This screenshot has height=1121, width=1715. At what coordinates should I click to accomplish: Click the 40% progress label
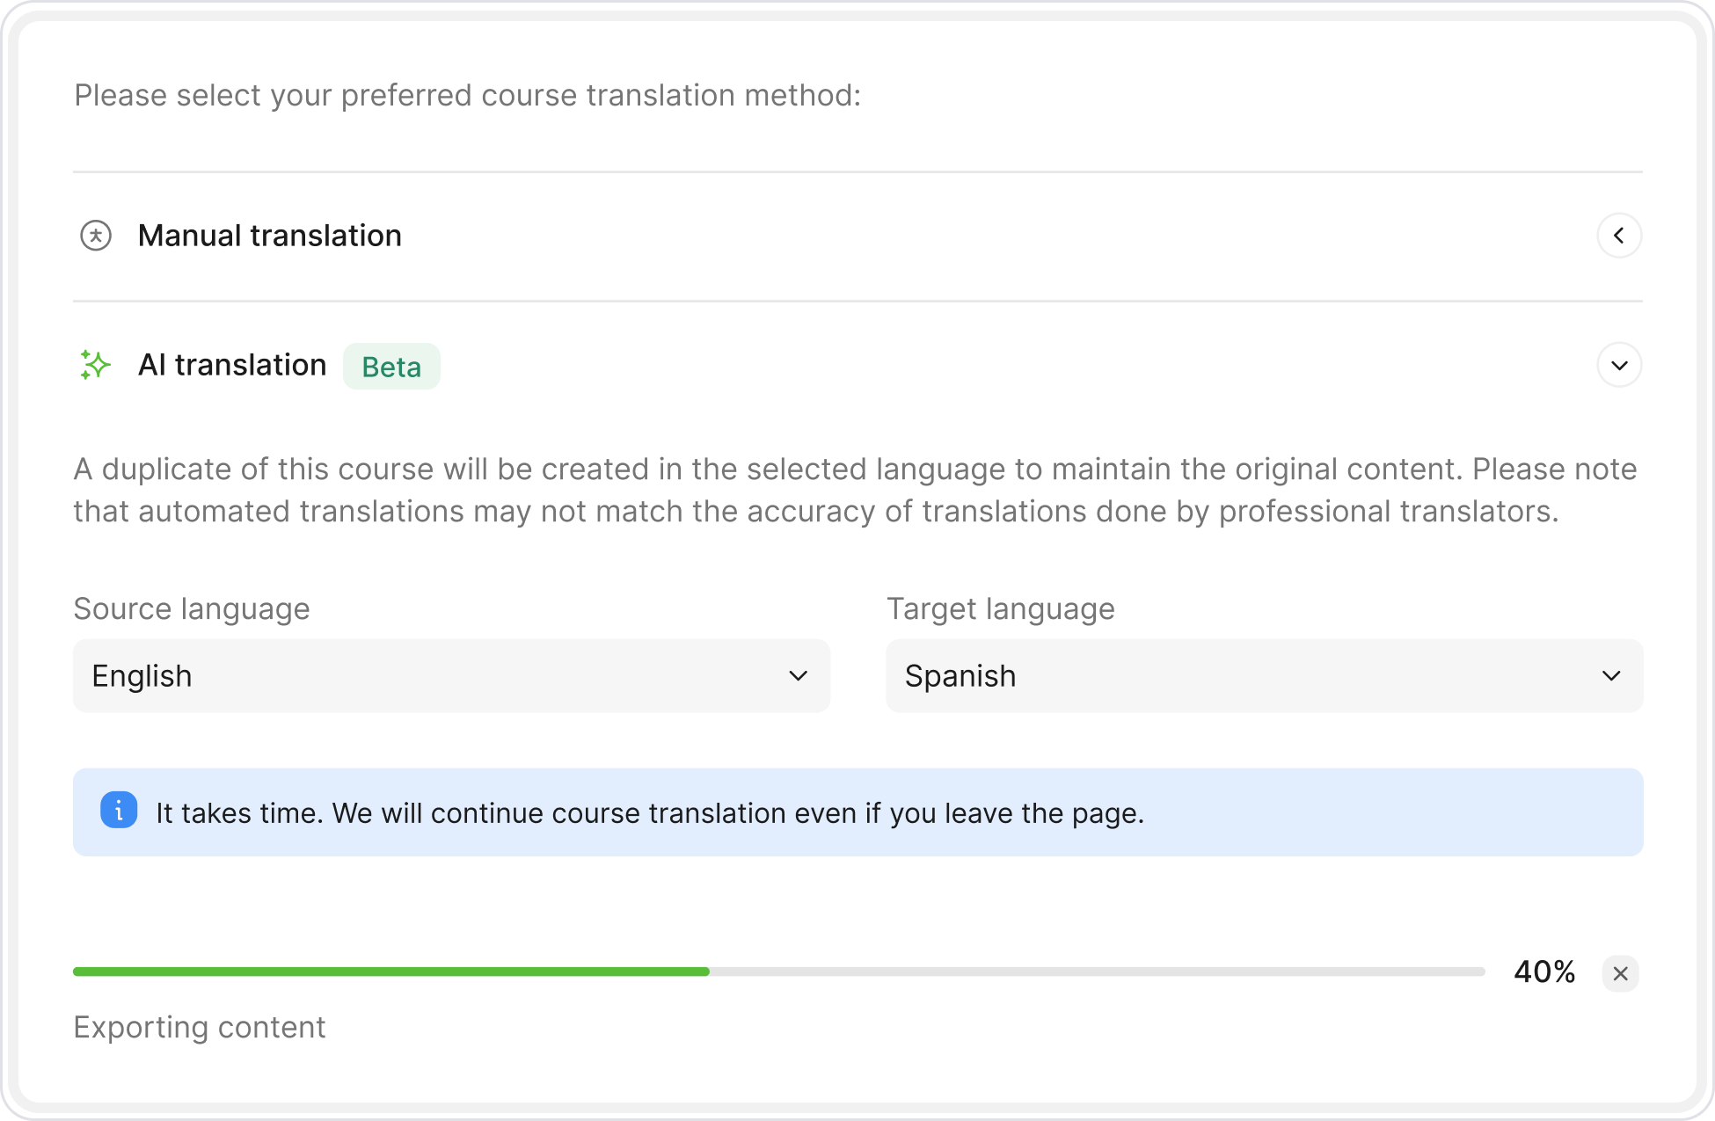click(1544, 972)
